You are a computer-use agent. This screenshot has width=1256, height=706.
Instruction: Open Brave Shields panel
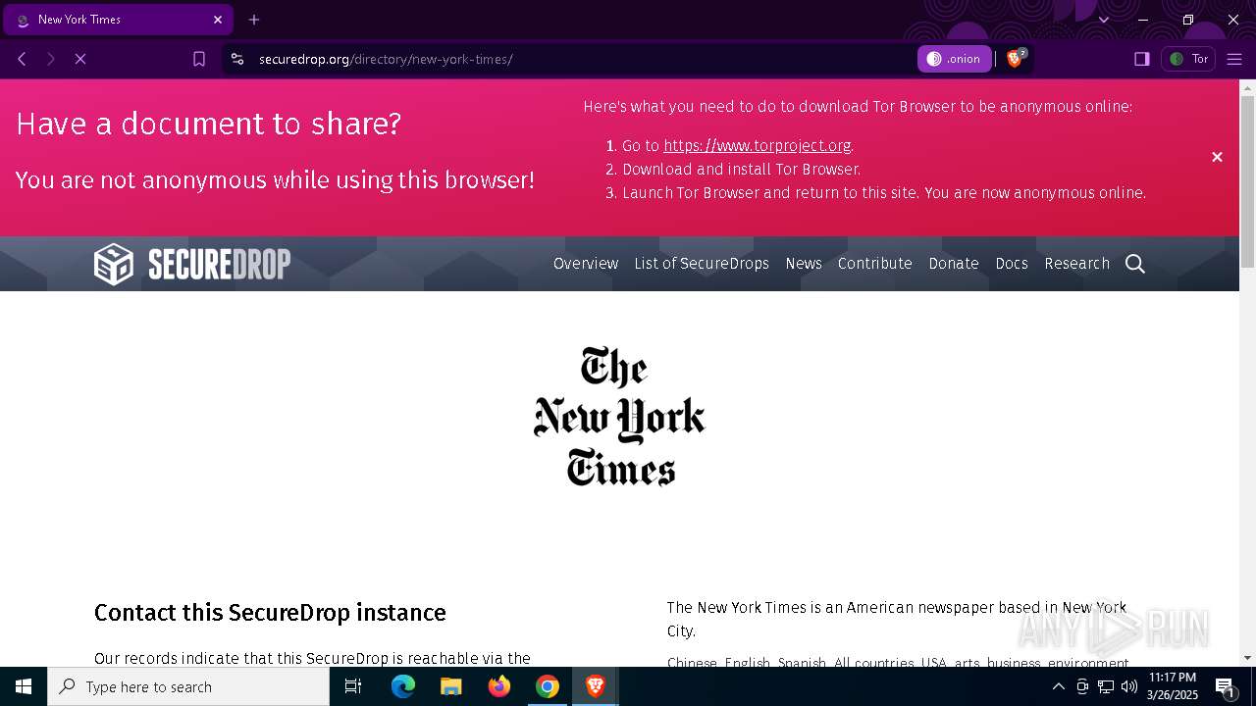[1016, 59]
